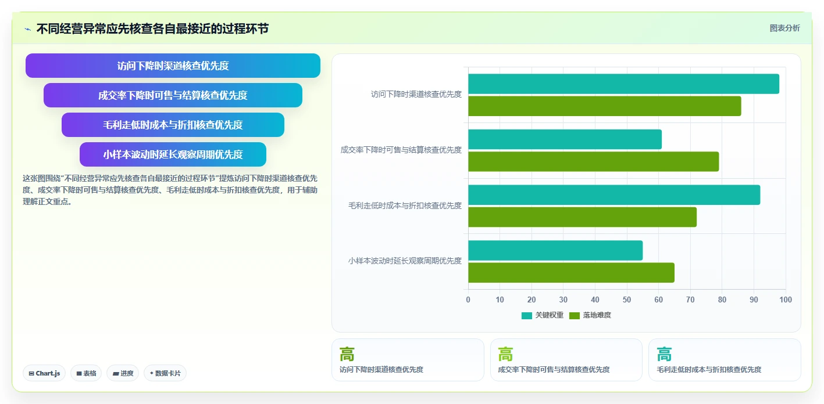Select the 毛利走低时成本与折扣核查优先度 funnel bar

click(173, 125)
